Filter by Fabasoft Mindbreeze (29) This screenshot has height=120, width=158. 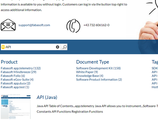[18, 72]
